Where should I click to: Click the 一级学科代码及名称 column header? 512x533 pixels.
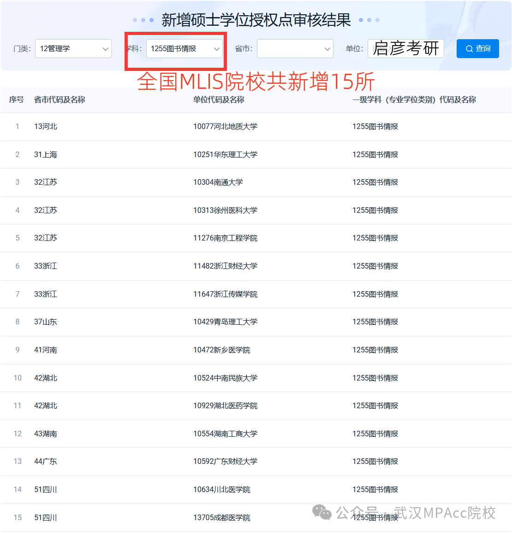(x=414, y=100)
